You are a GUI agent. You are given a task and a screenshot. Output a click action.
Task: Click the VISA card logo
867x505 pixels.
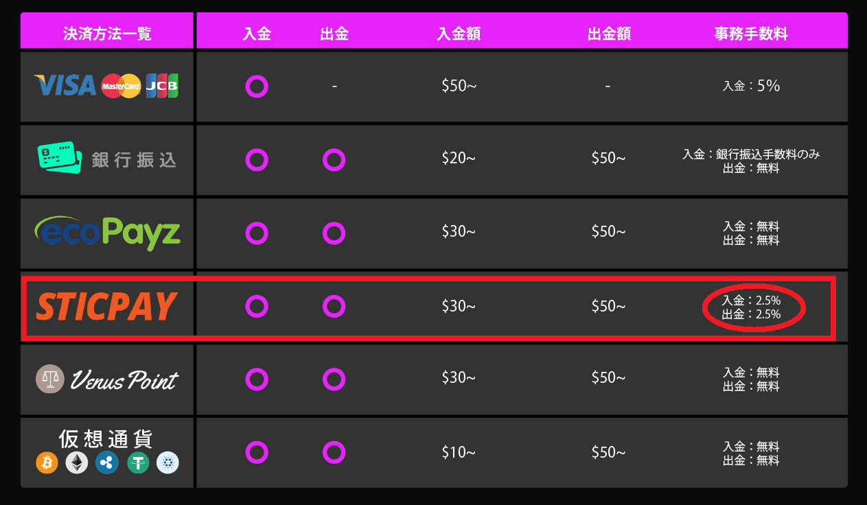click(x=65, y=86)
